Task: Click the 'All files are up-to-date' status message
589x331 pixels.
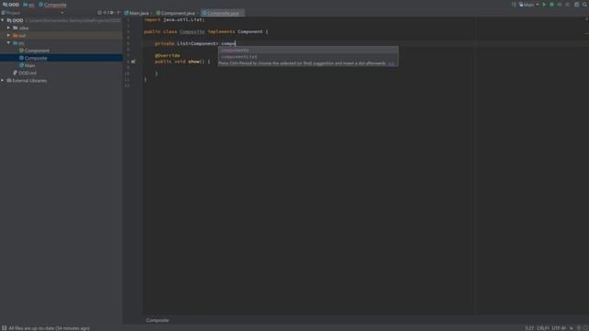Action: tap(49, 328)
